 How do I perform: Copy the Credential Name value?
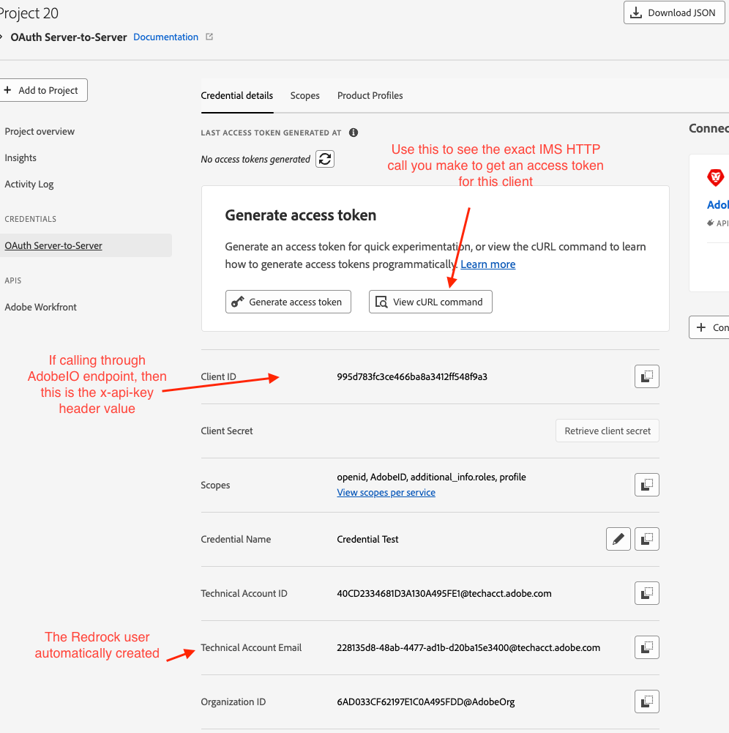coord(646,539)
